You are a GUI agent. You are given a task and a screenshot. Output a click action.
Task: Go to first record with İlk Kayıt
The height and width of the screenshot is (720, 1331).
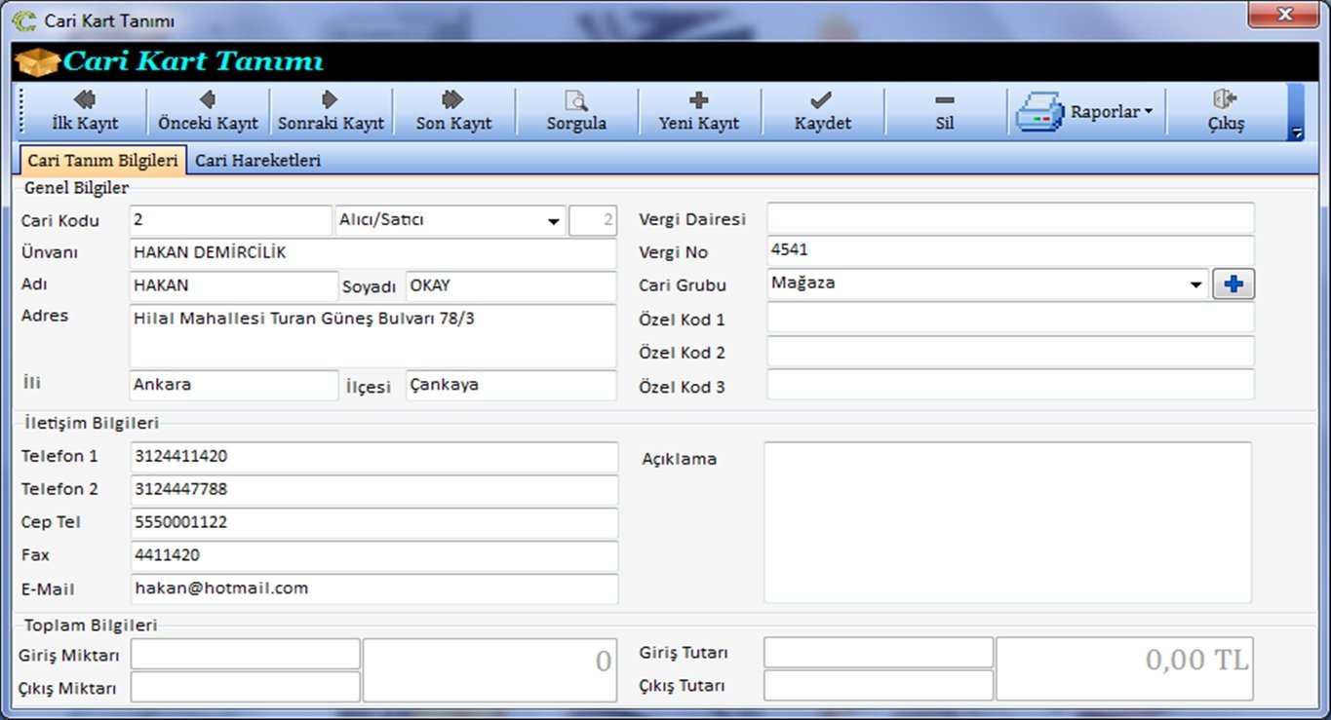coord(84,111)
